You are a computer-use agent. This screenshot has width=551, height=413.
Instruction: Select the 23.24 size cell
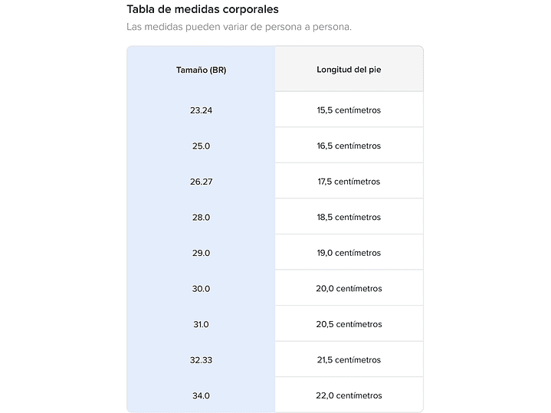[201, 110]
